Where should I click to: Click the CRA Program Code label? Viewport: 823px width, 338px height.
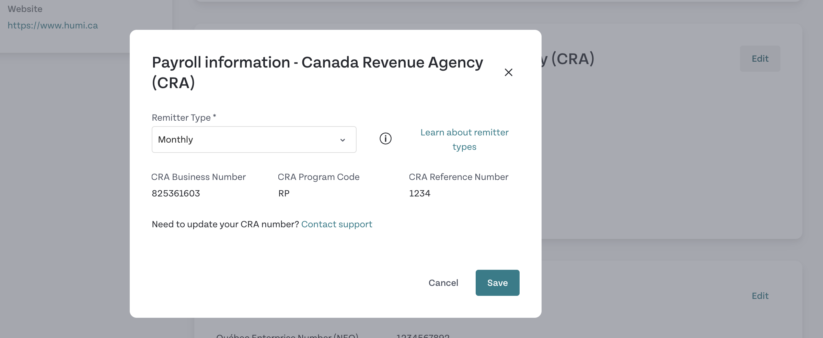click(x=318, y=177)
